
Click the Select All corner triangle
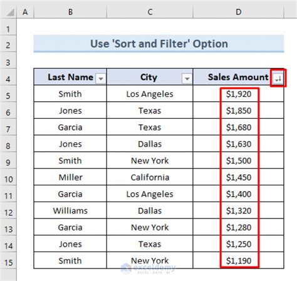(10, 12)
